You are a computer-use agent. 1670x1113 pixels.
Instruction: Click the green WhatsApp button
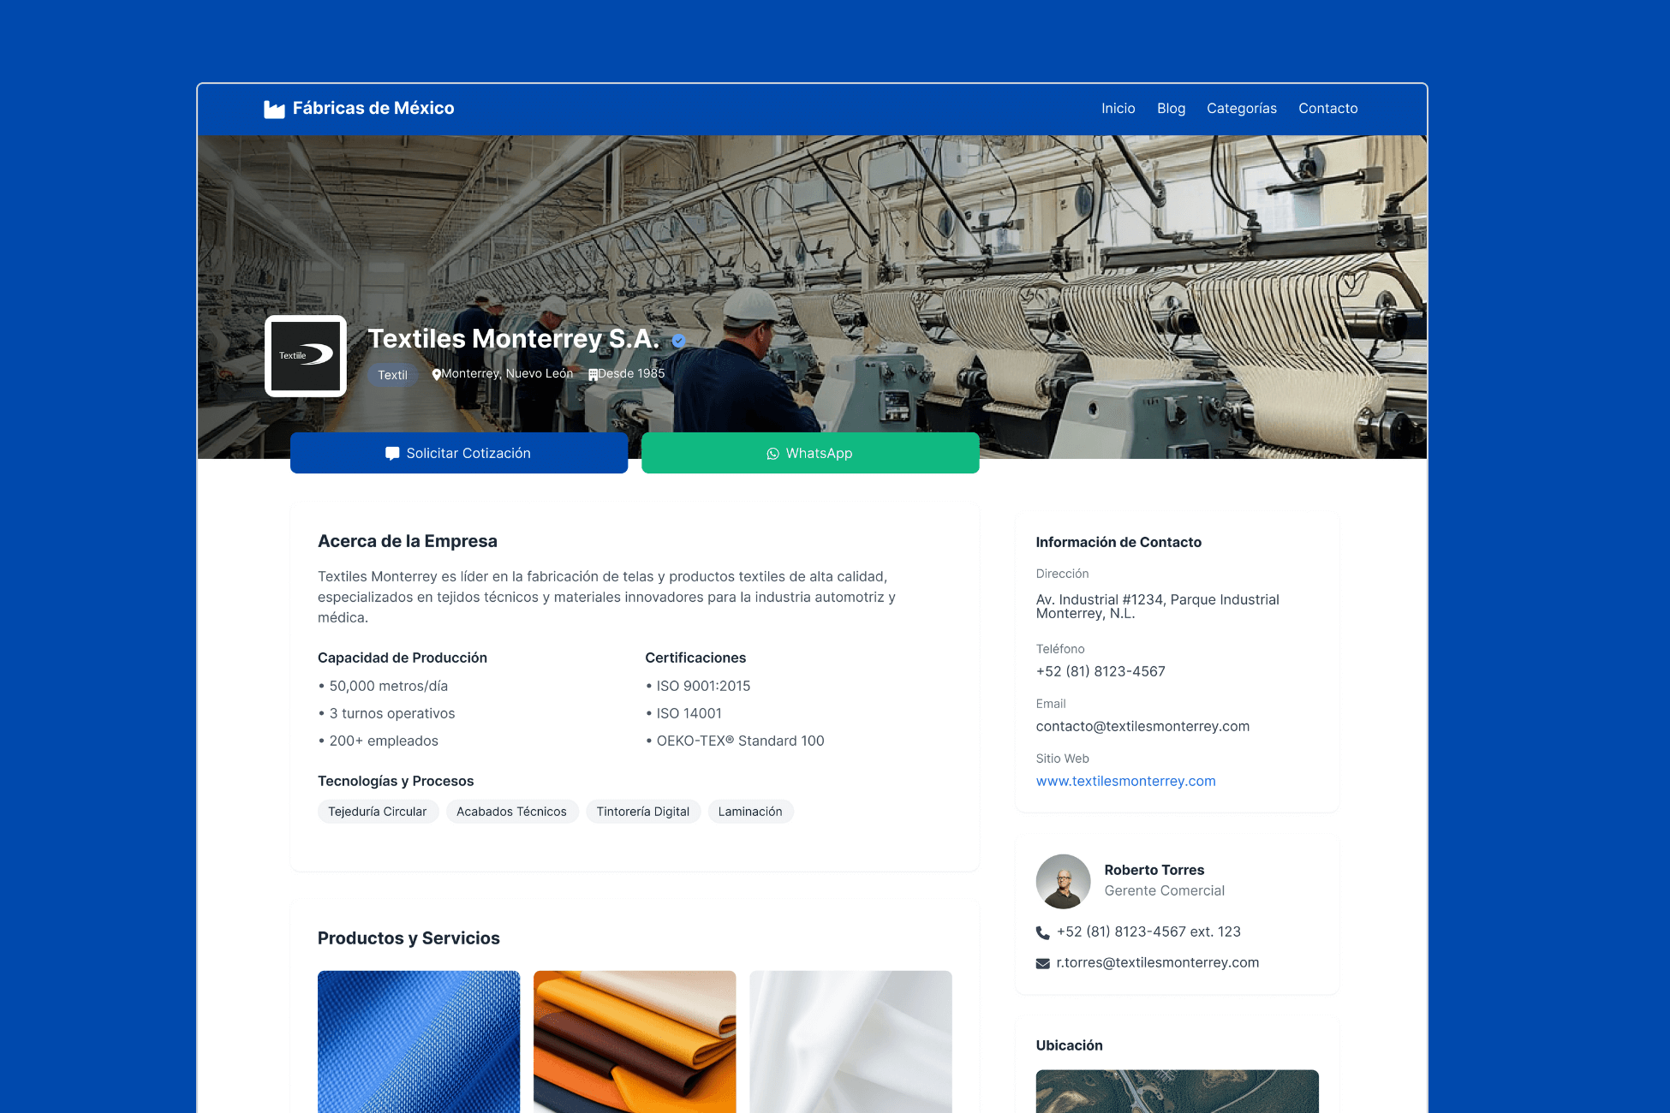coord(810,453)
